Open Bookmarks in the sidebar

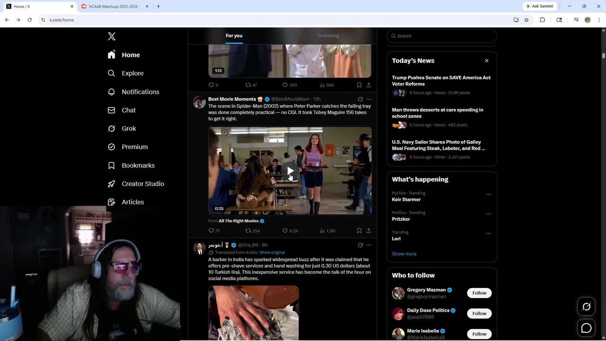131,165
